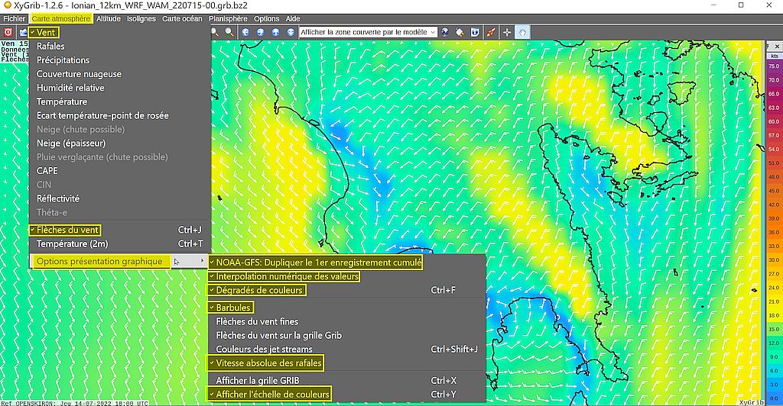Screen dimensions: 783x406
Task: Select Afficher la grille GRIB
Action: pyautogui.click(x=257, y=380)
